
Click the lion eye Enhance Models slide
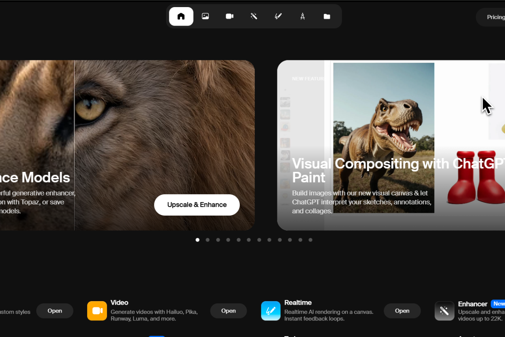[x=127, y=145]
